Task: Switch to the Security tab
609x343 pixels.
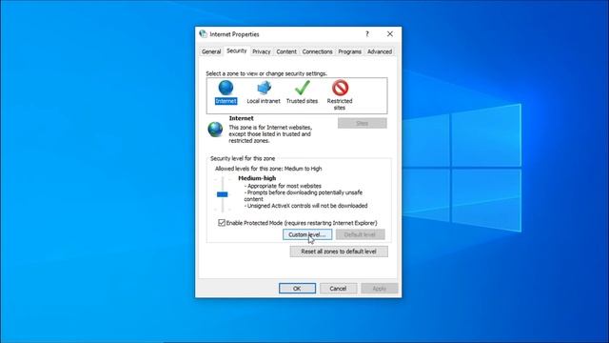Action: tap(237, 50)
